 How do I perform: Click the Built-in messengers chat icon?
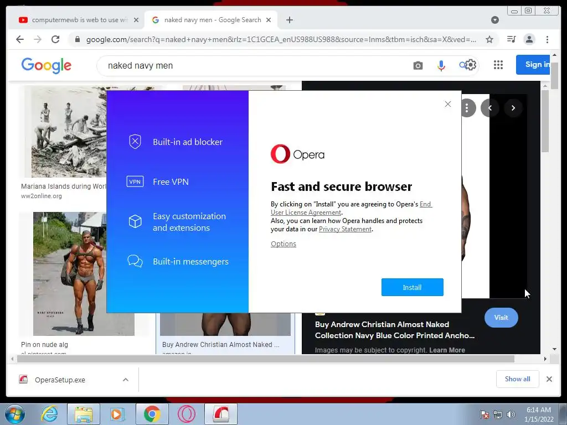(x=135, y=261)
